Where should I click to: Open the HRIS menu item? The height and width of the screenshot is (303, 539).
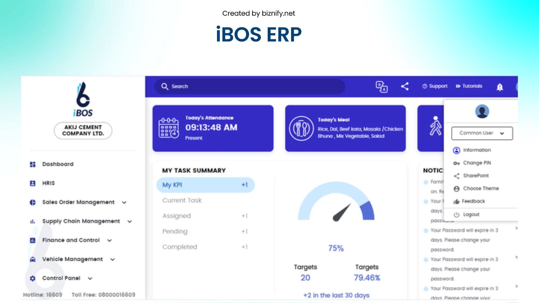click(49, 183)
